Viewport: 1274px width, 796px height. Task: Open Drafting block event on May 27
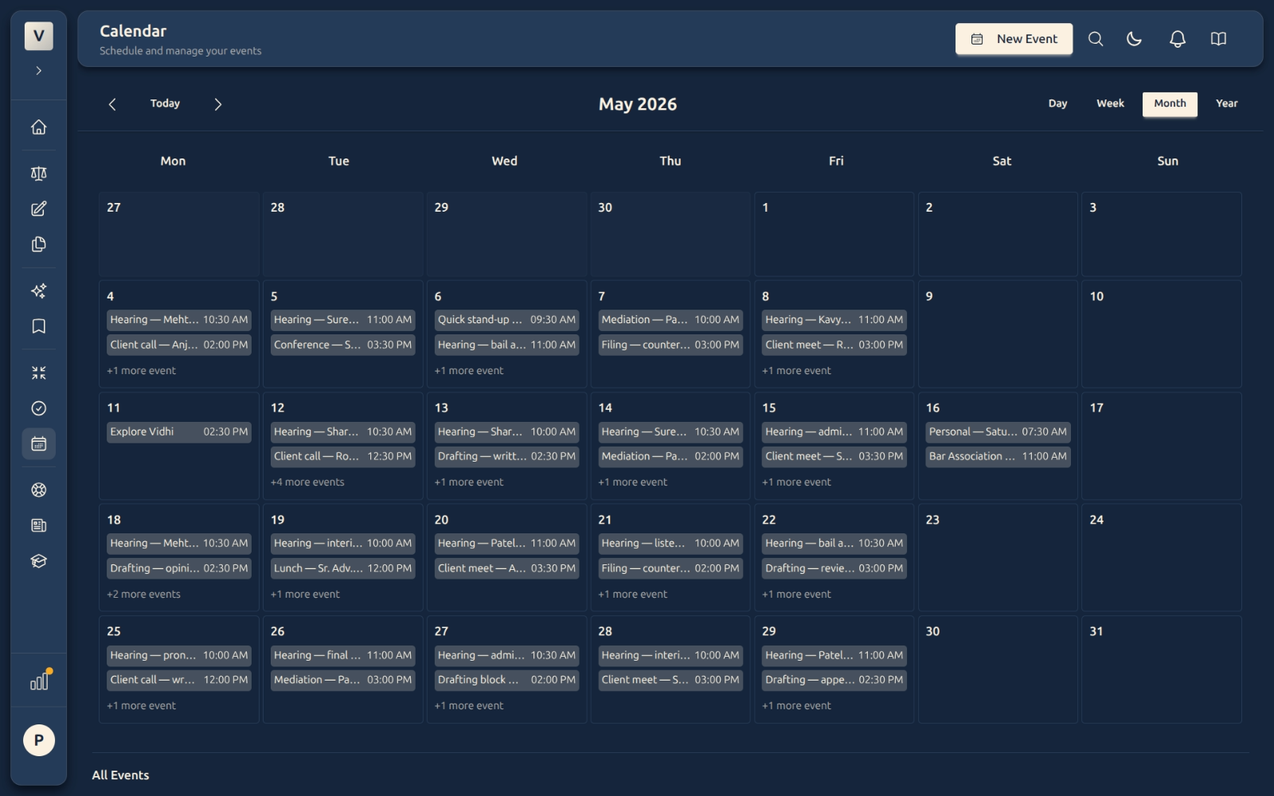click(x=506, y=680)
